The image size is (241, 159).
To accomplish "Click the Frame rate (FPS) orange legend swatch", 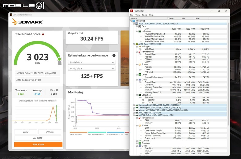I will 78,132.
